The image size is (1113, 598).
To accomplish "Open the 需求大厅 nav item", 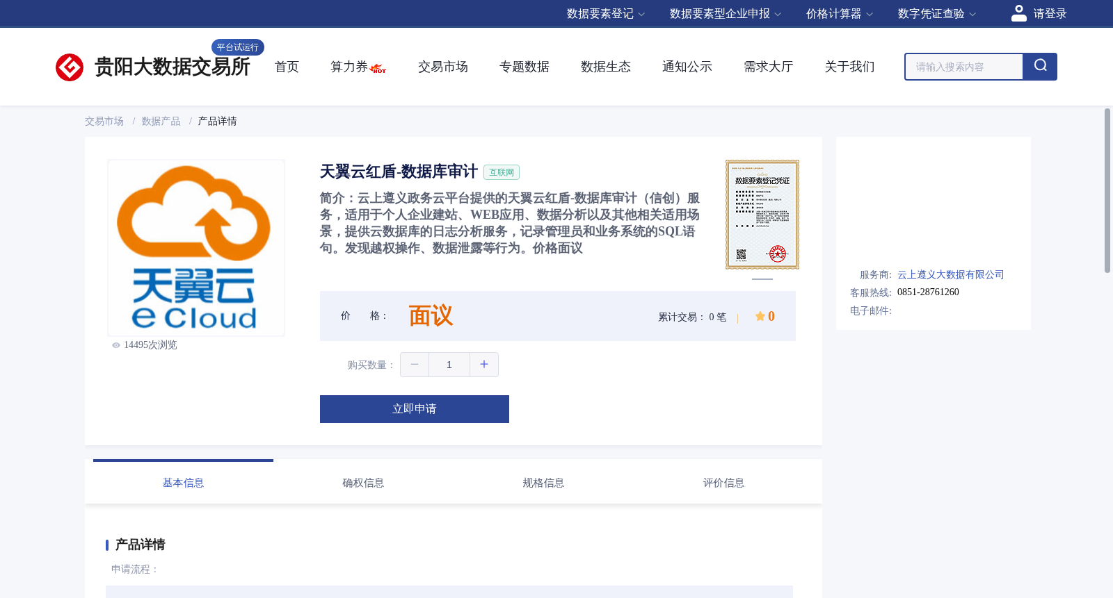I will click(769, 67).
